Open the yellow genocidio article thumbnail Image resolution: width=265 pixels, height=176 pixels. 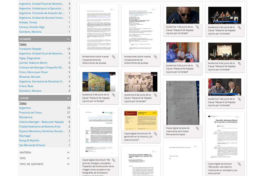coord(141,120)
